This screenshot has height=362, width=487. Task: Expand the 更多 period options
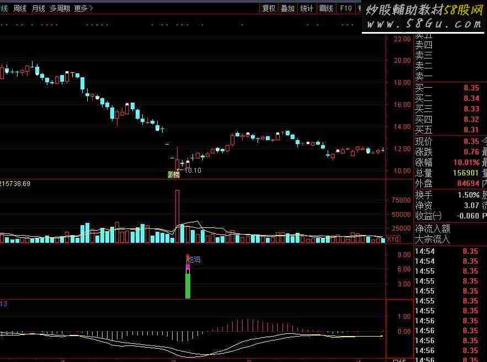83,8
